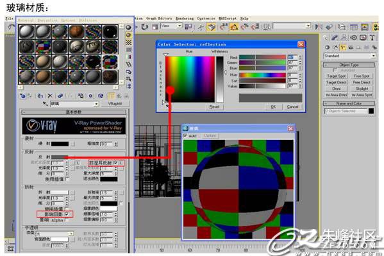Screen dimensions: 384x256
Task: Click OK in the Color Selector dialog
Action: (273, 107)
